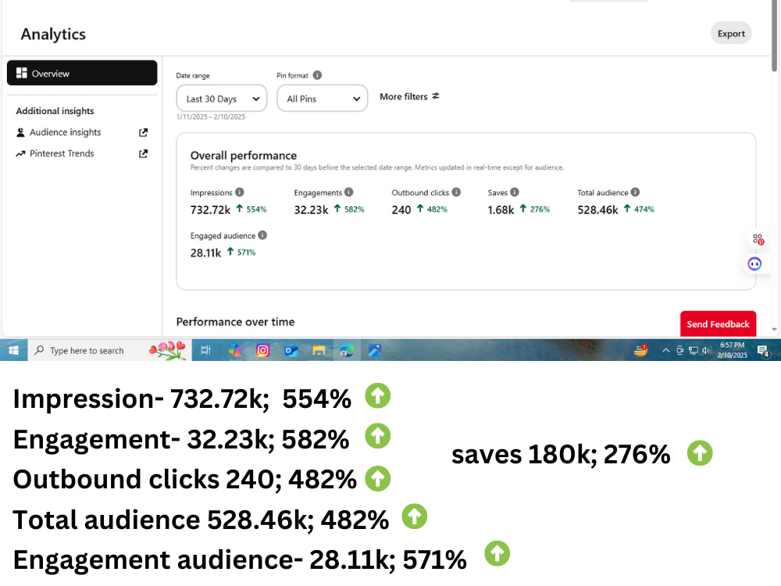Click the Engagements info icon
The width and height of the screenshot is (781, 586).
(x=348, y=192)
